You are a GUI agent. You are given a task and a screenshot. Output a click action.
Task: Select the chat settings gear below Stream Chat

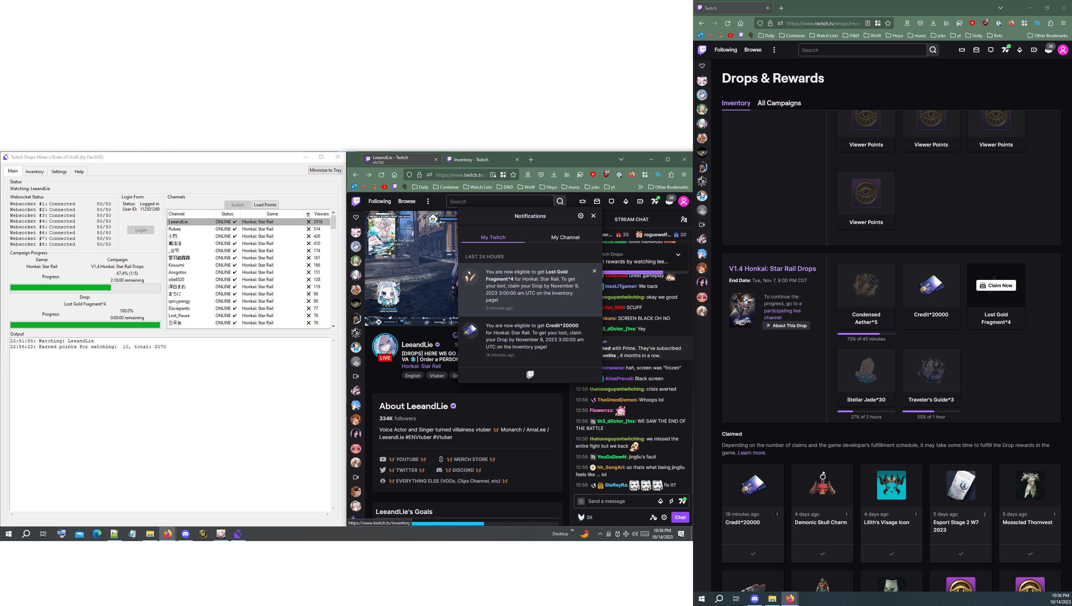click(x=664, y=517)
